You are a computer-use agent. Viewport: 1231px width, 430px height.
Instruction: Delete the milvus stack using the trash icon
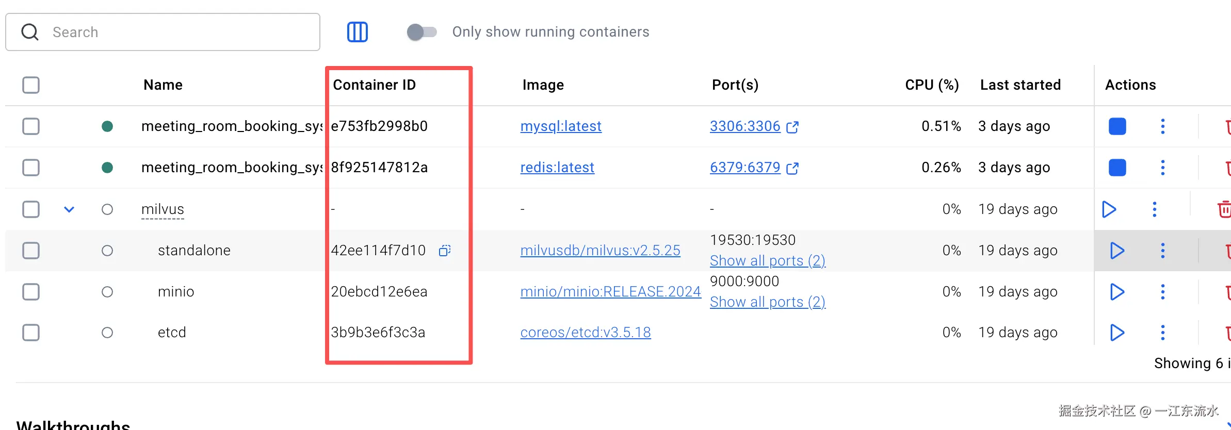coord(1224,209)
